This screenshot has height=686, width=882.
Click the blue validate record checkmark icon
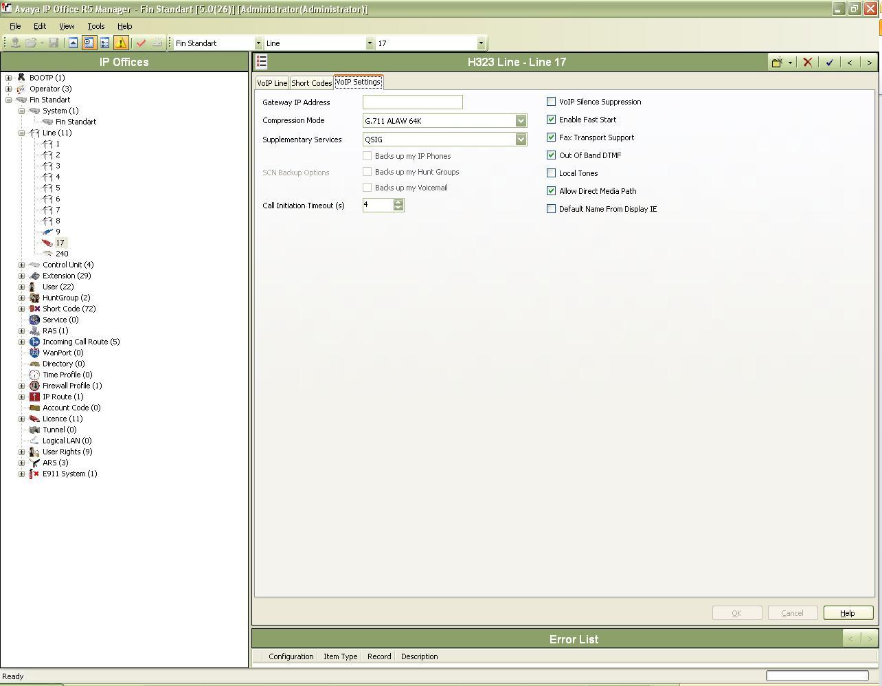tap(829, 62)
